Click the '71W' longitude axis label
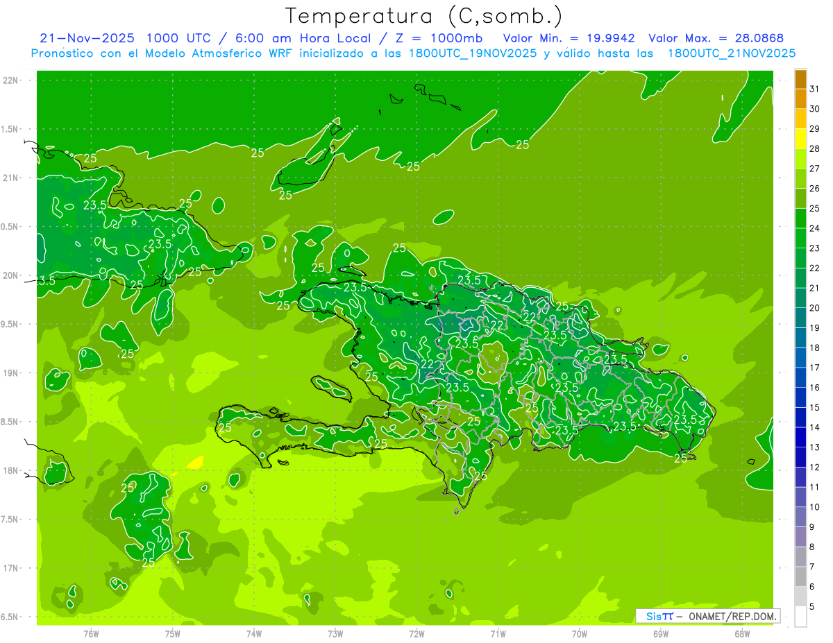Screen dimensions: 833x643 pos(498,633)
